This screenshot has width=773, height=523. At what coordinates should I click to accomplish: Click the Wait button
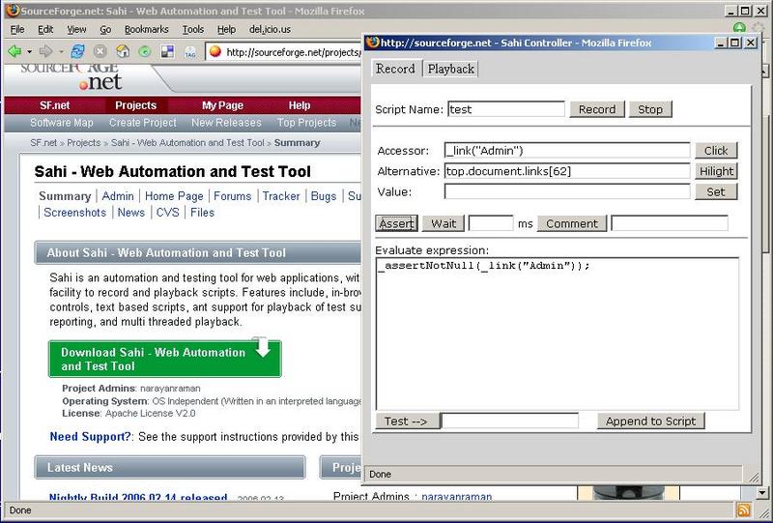pyautogui.click(x=444, y=223)
